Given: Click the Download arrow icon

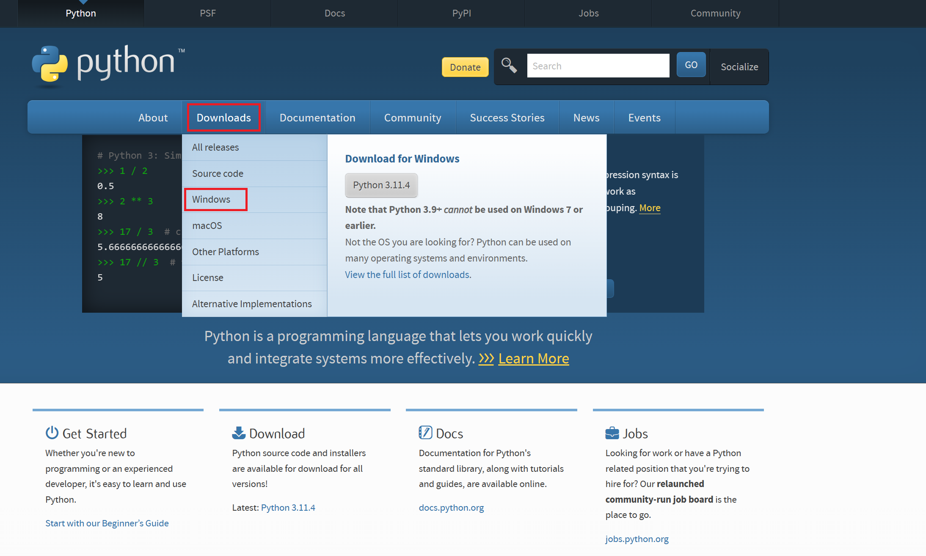Looking at the screenshot, I should pyautogui.click(x=239, y=433).
